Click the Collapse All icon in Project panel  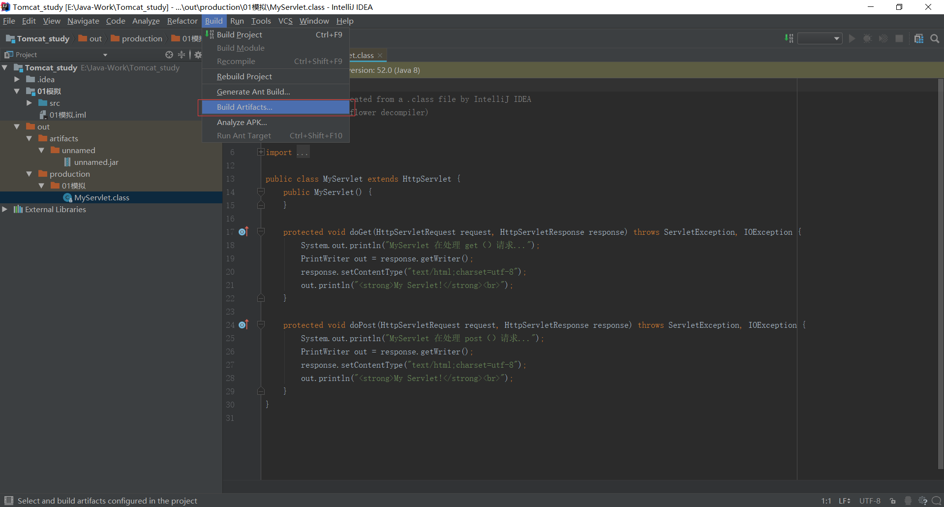pos(182,55)
